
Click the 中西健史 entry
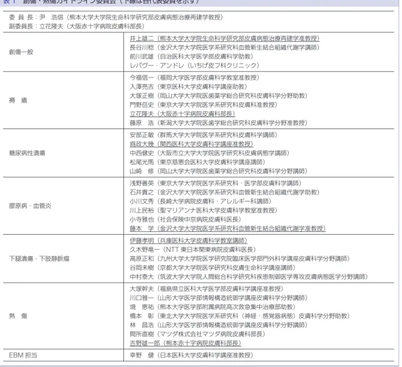point(210,153)
